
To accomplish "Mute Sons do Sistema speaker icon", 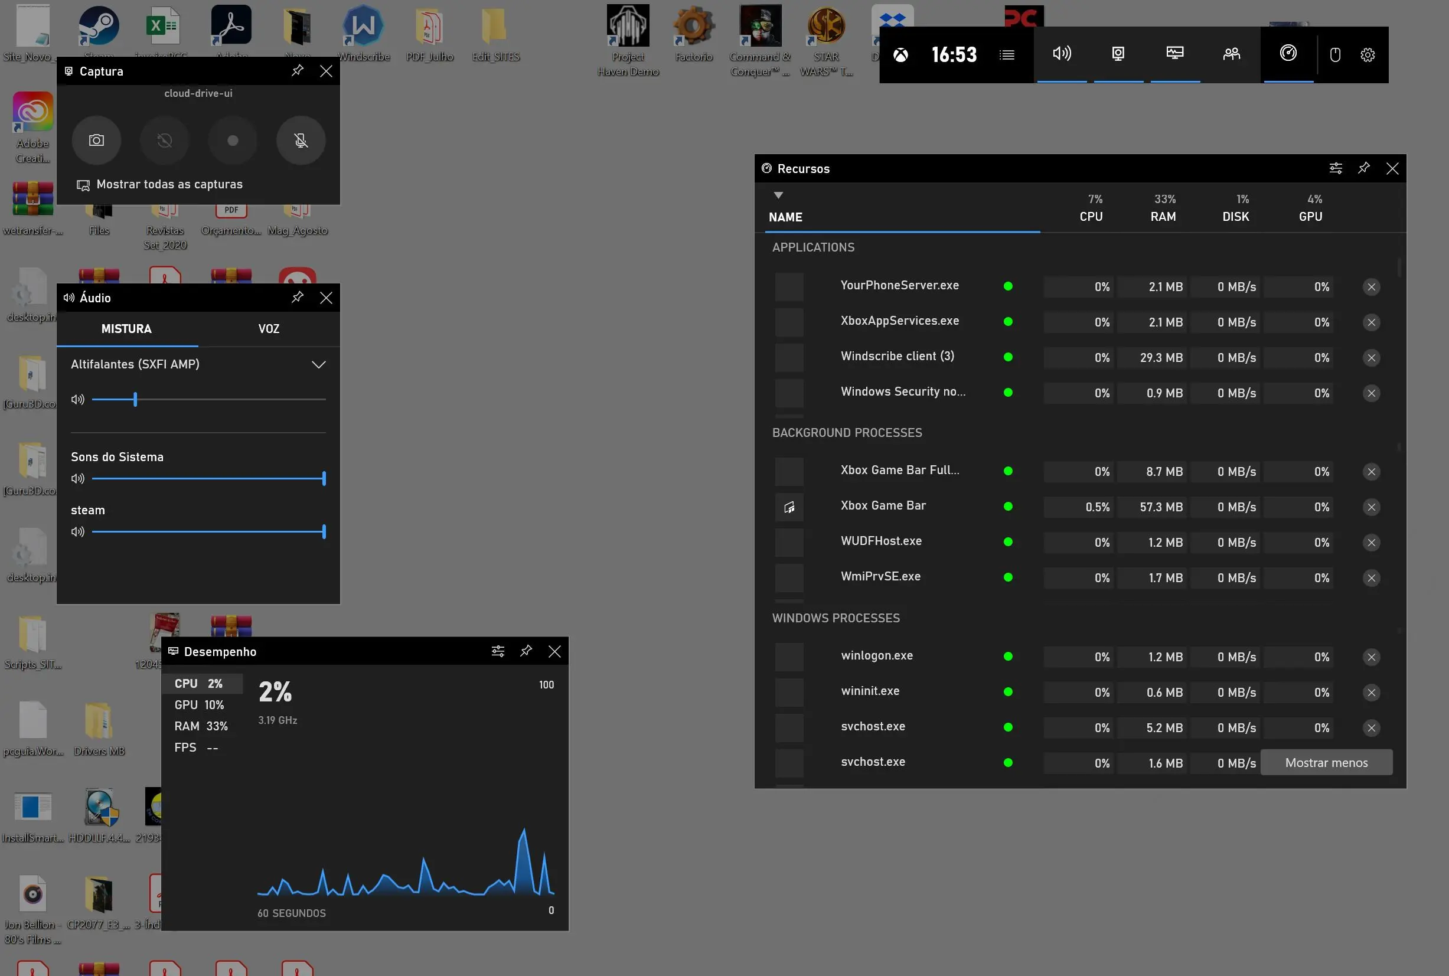I will click(78, 479).
